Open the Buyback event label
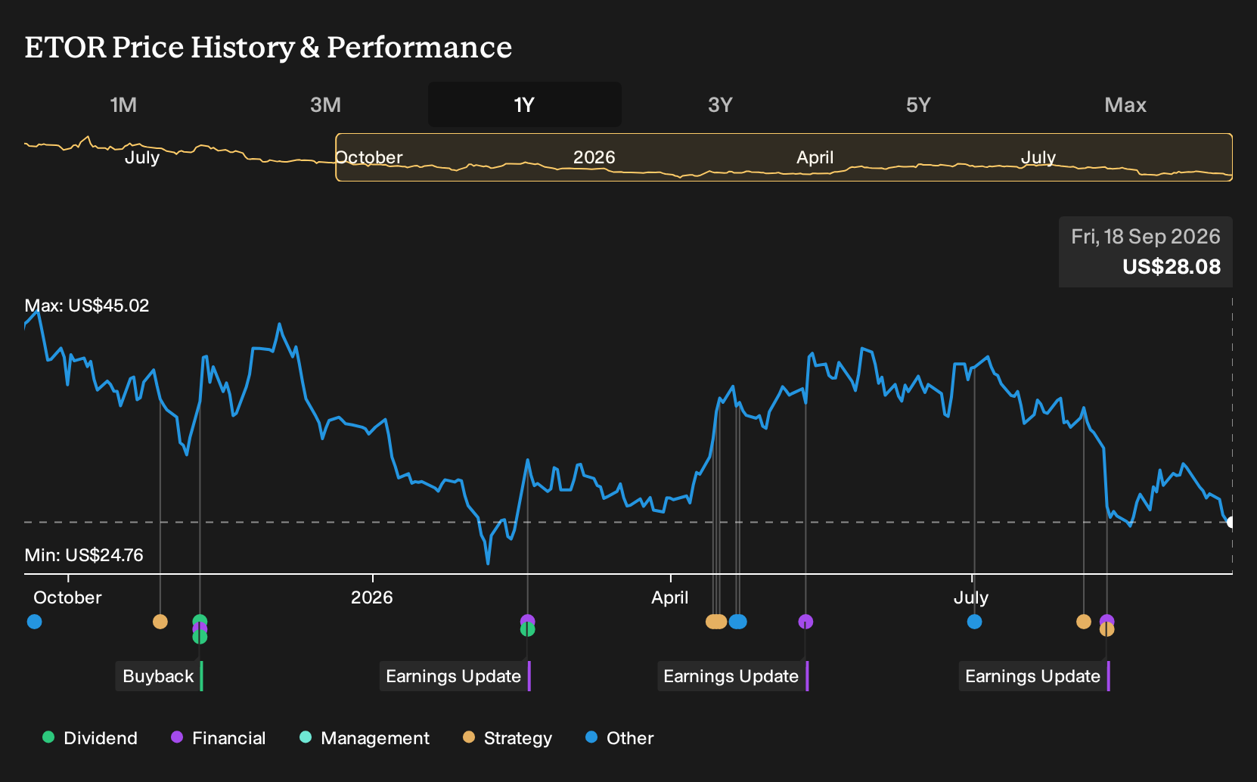 pos(160,676)
